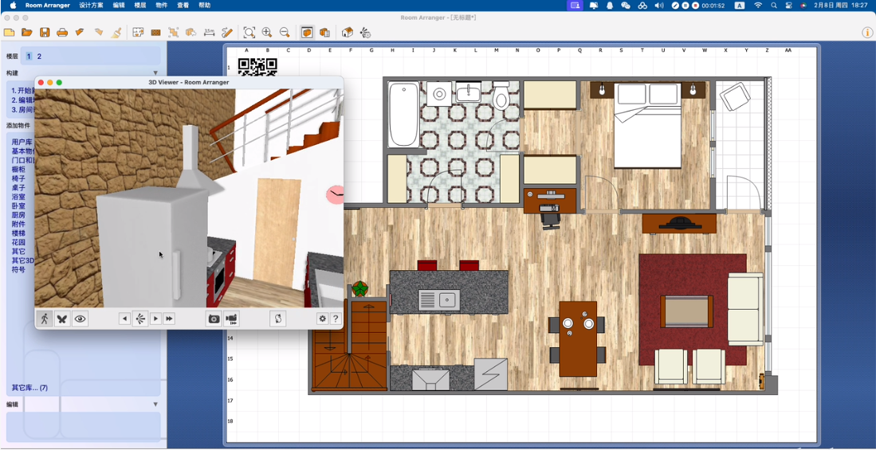Switch to floor 2

pyautogui.click(x=39, y=57)
